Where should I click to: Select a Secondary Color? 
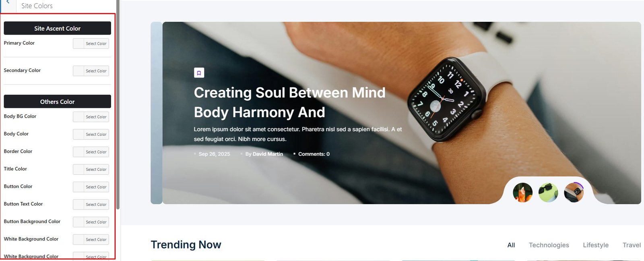tap(91, 71)
